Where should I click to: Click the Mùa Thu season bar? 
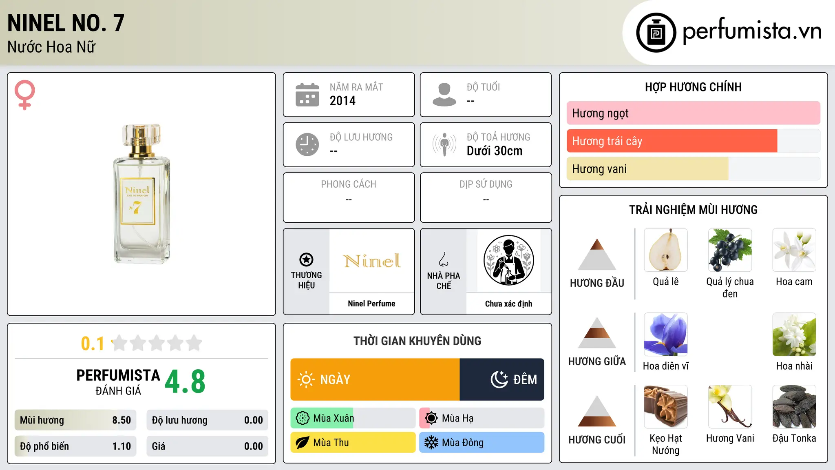point(353,443)
